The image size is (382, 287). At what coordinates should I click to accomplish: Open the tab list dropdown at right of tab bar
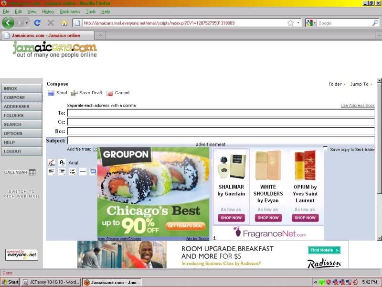point(379,35)
